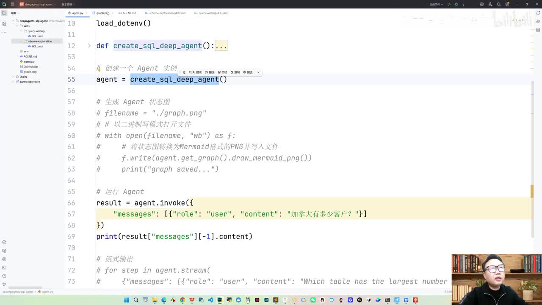
Task: Open Windows taskbar search icon
Action: point(136,300)
